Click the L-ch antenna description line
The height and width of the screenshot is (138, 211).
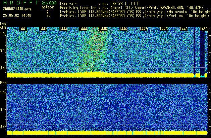click(136, 12)
